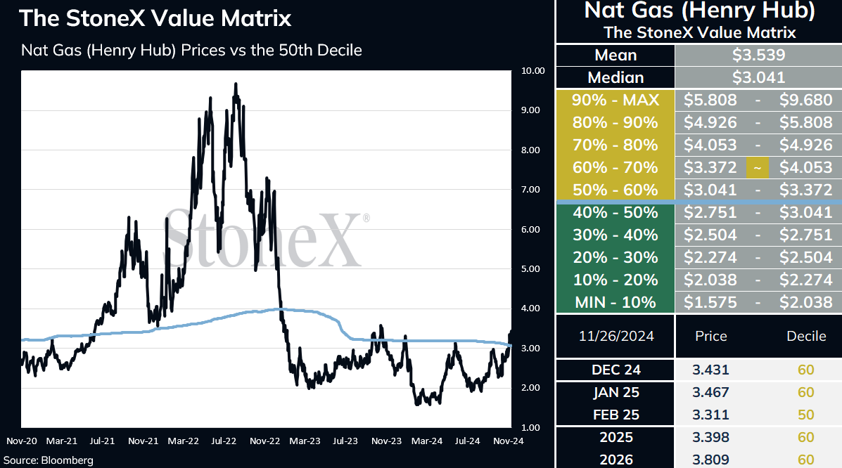Screen dimensions: 842x468
Task: Click the Price column header
Action: 711,336
